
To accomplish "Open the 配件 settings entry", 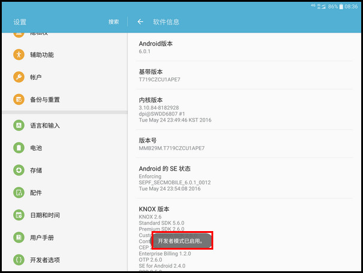I will tap(65, 193).
